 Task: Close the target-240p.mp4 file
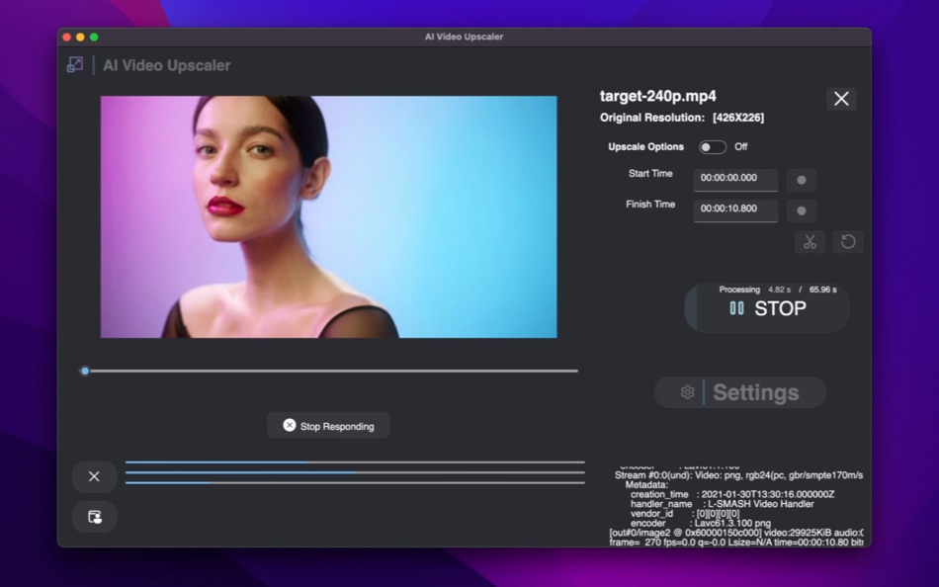(x=841, y=99)
